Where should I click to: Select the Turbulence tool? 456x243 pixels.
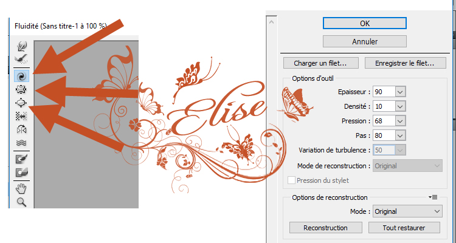21,143
